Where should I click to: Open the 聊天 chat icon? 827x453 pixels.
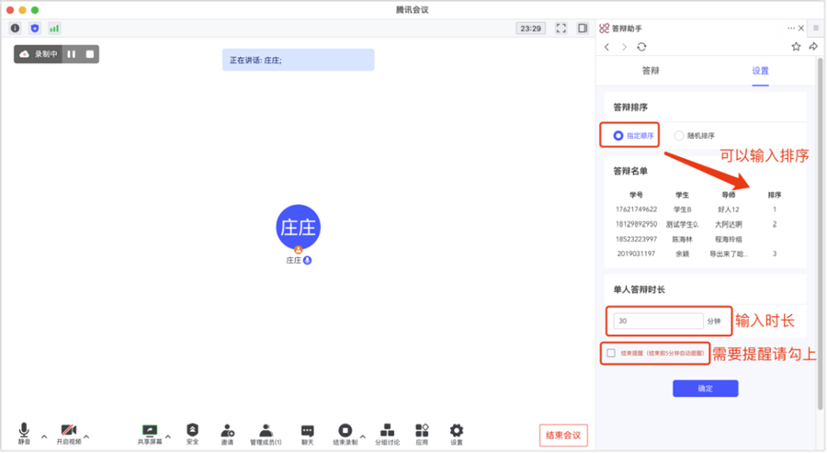307,431
